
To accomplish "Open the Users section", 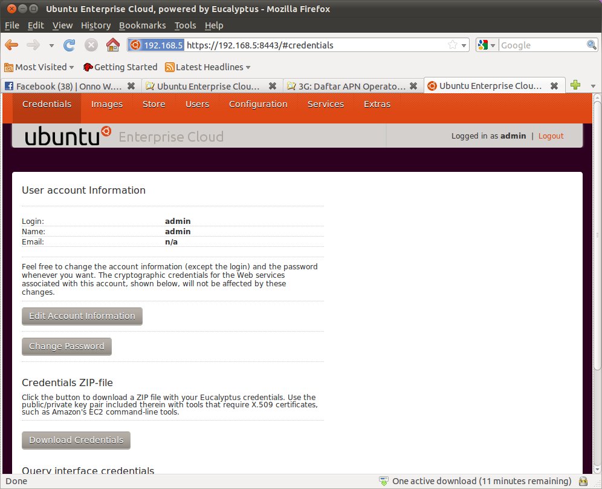I will 197,104.
